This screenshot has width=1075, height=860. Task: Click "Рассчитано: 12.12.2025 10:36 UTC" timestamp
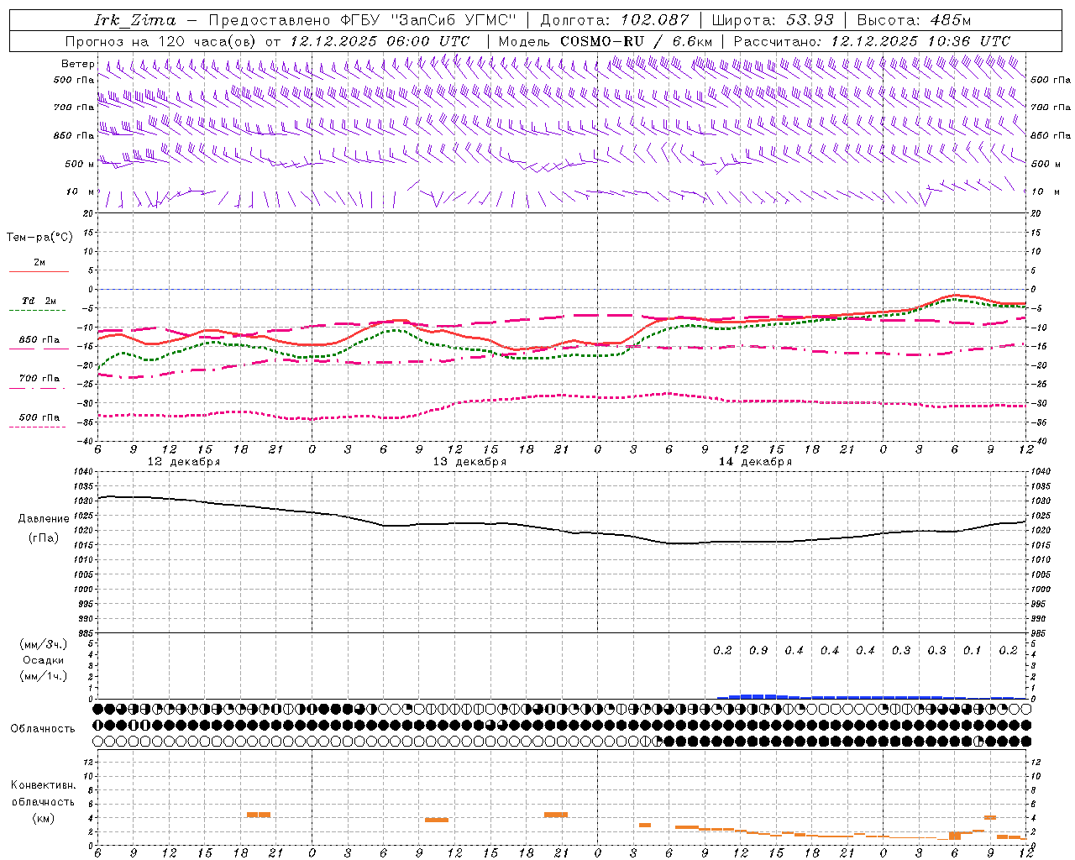[872, 41]
